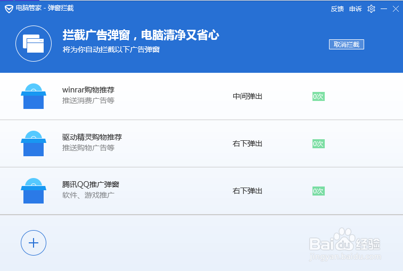Click the 推送购物广告等 description

[x=88, y=148]
